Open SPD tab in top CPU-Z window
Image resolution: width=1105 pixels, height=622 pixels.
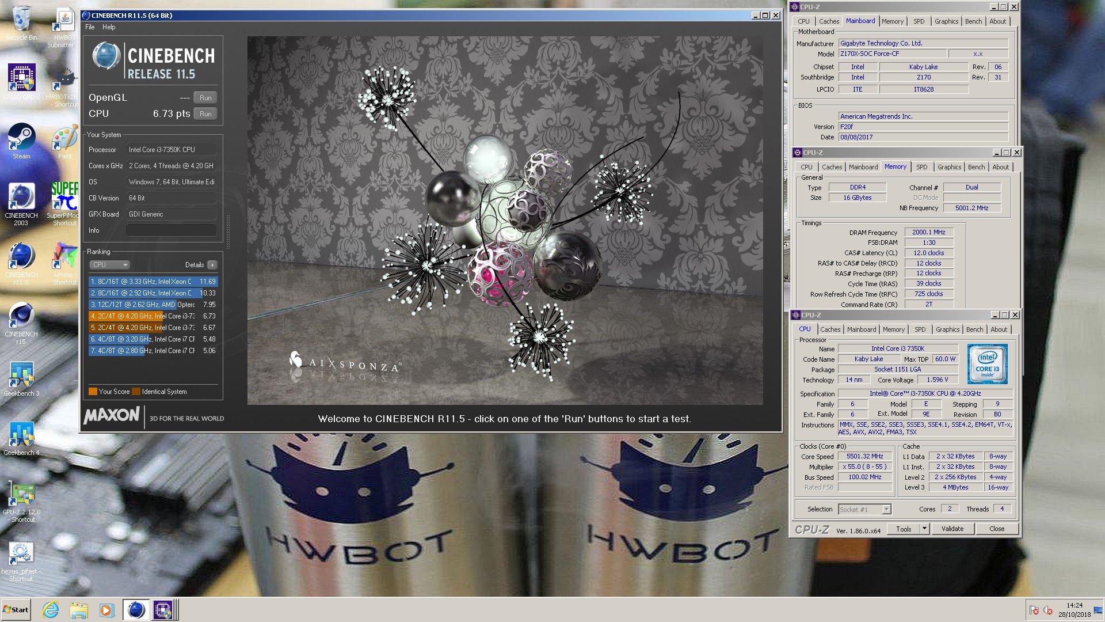(x=919, y=21)
